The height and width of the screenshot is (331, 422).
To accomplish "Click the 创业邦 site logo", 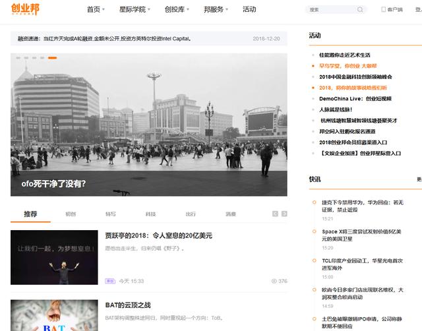I will click(25, 9).
